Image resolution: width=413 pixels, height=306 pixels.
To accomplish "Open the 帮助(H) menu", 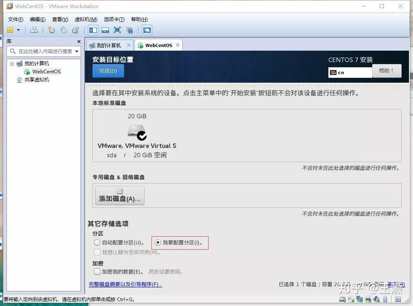I will click(139, 19).
